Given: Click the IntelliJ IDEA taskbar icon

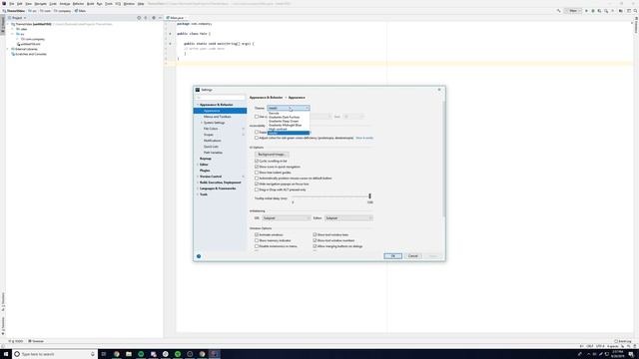Looking at the screenshot, I should pos(215,354).
